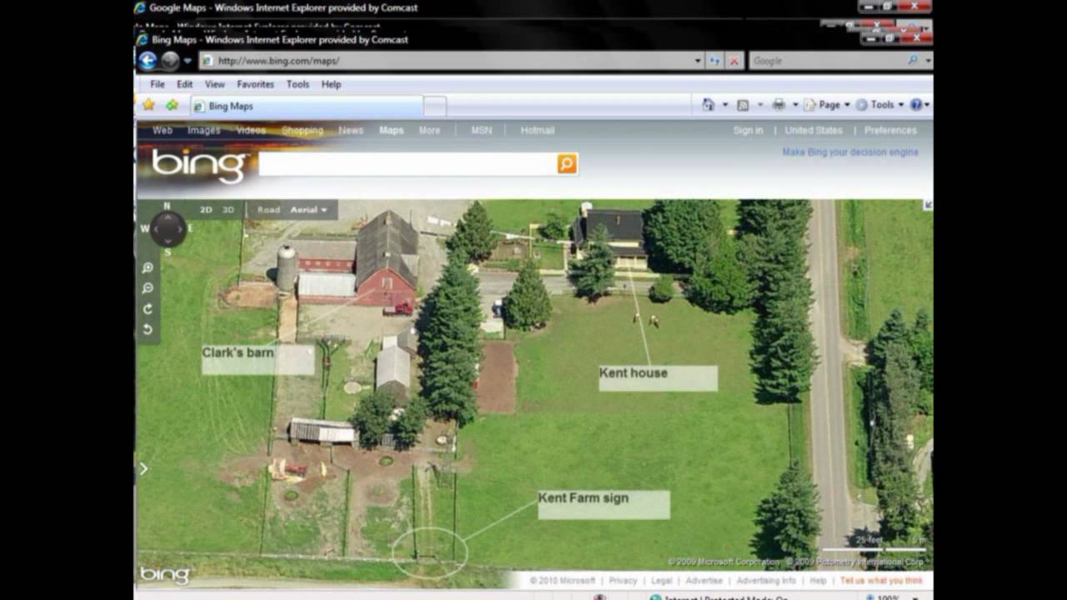Image resolution: width=1067 pixels, height=600 pixels.
Task: Click the Bing search input box
Action: coord(408,163)
